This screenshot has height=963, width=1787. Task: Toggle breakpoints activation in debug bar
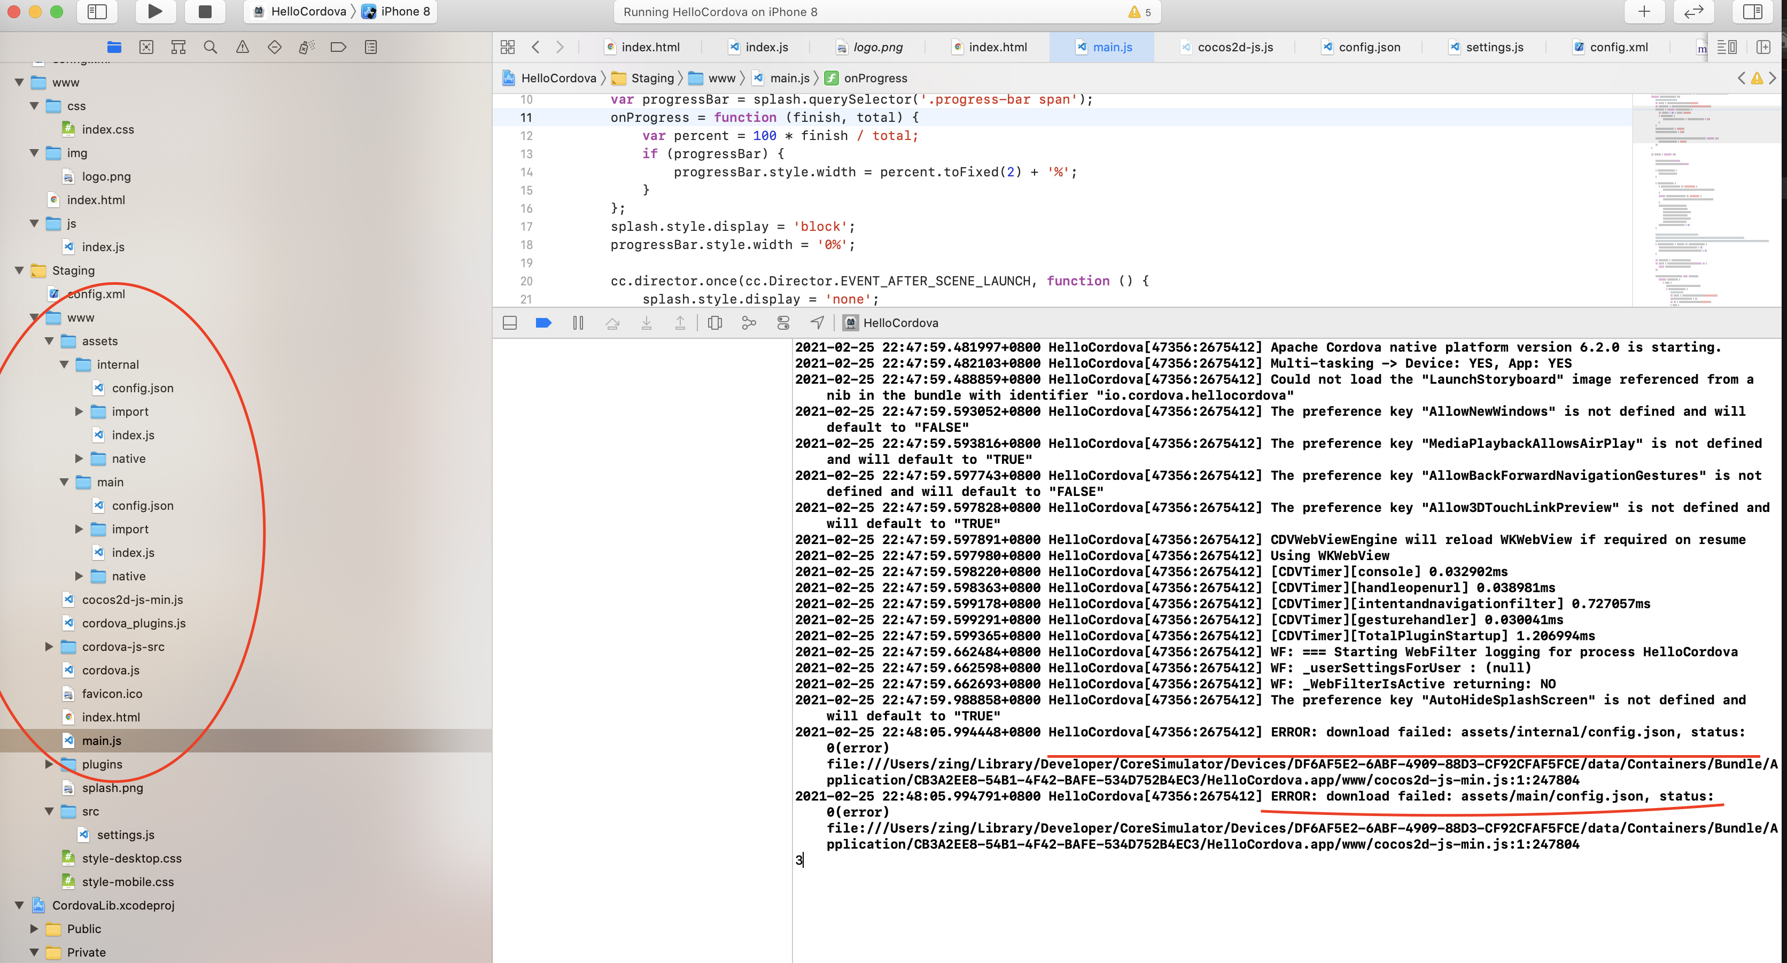(x=543, y=323)
